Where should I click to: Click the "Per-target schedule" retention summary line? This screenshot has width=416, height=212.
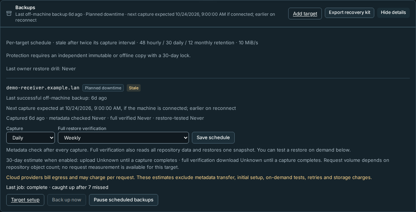pyautogui.click(x=132, y=43)
